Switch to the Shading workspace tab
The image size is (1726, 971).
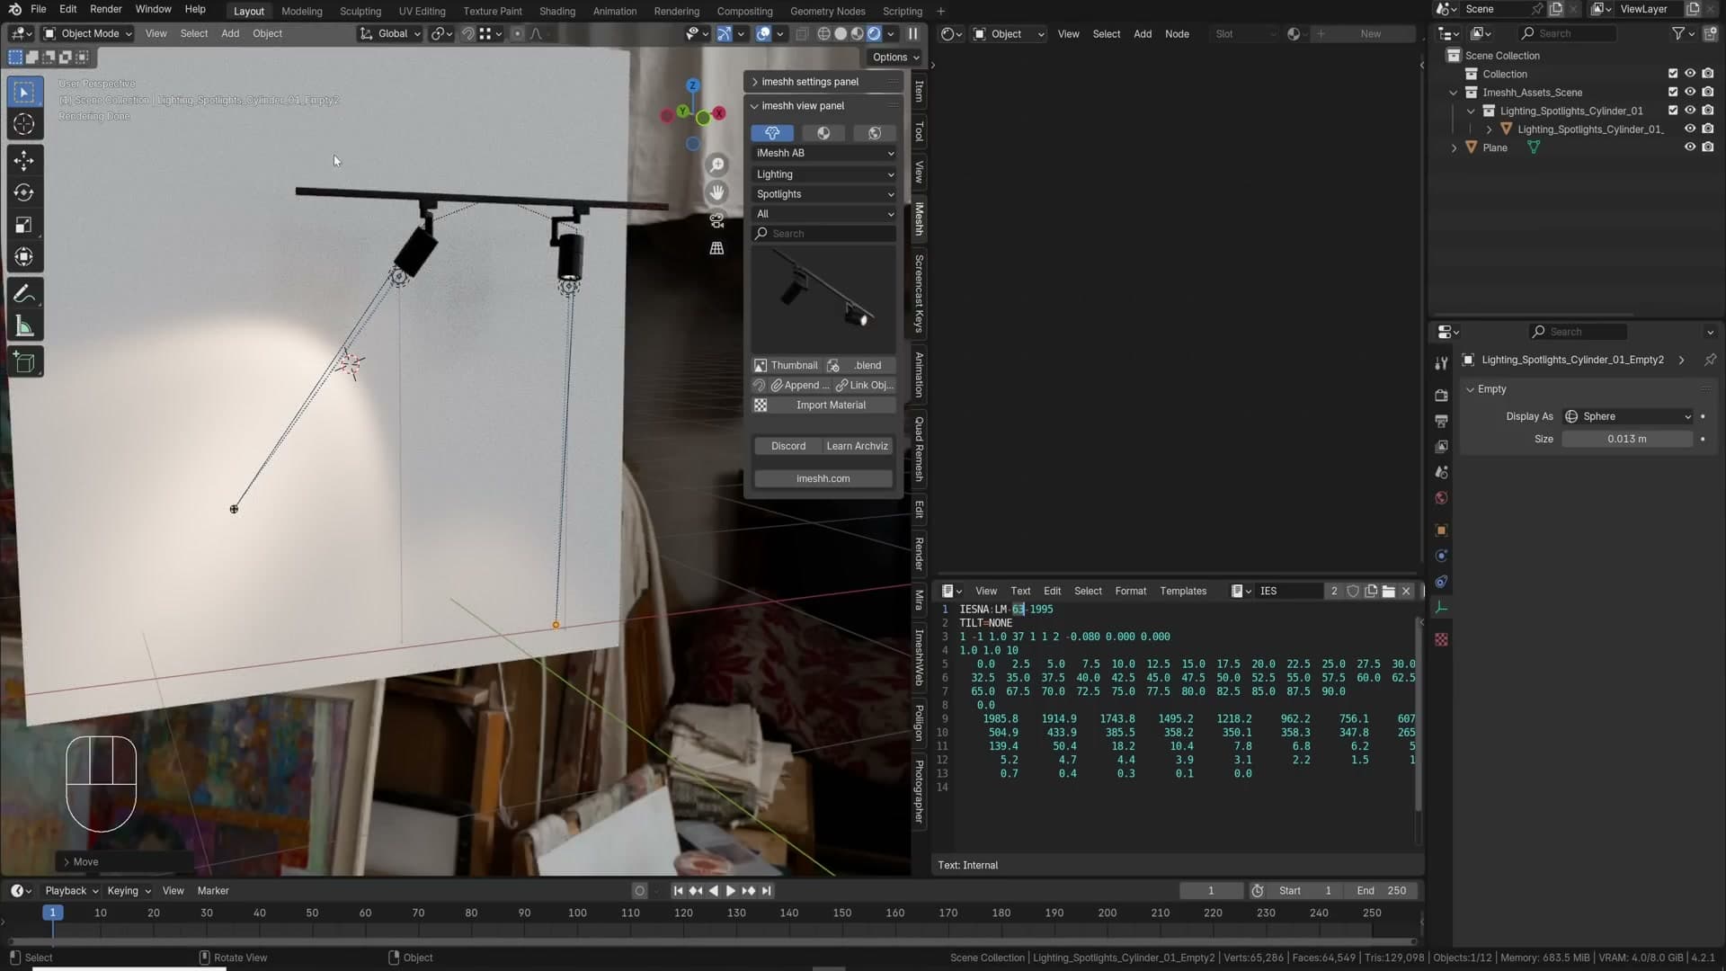tap(556, 11)
